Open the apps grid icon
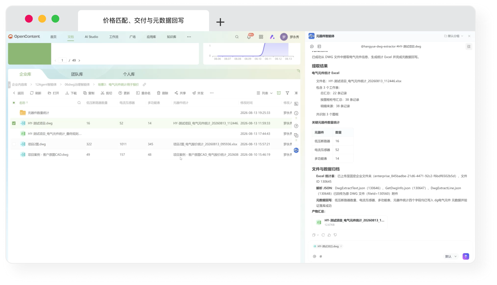The height and width of the screenshot is (285, 497). [x=261, y=37]
